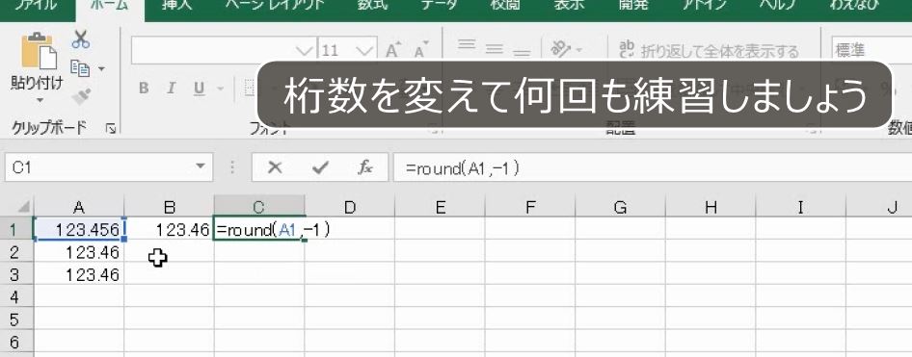Click into the formula bar with =round(A1,-1)

tap(652, 168)
